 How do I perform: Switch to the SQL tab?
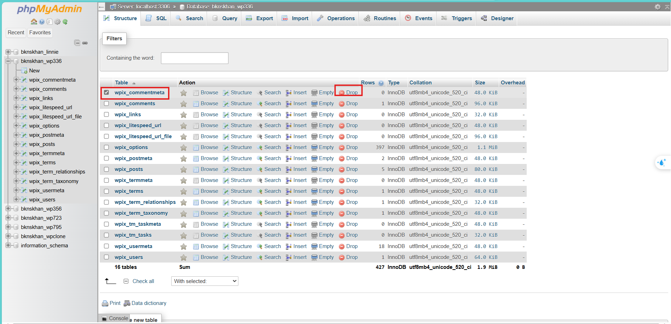(156, 18)
